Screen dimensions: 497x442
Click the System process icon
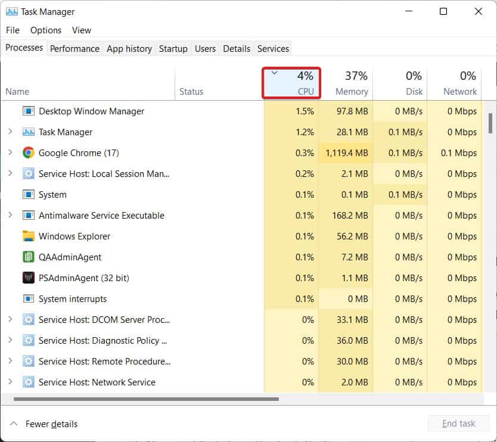(29, 195)
